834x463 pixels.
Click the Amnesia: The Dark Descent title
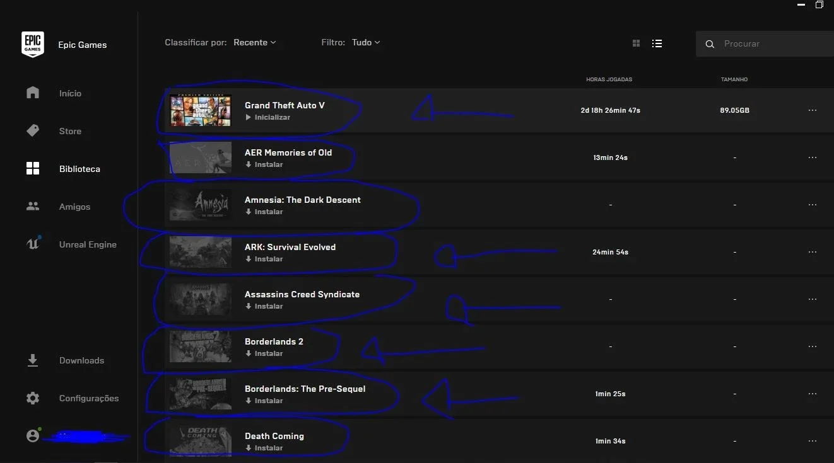point(303,200)
